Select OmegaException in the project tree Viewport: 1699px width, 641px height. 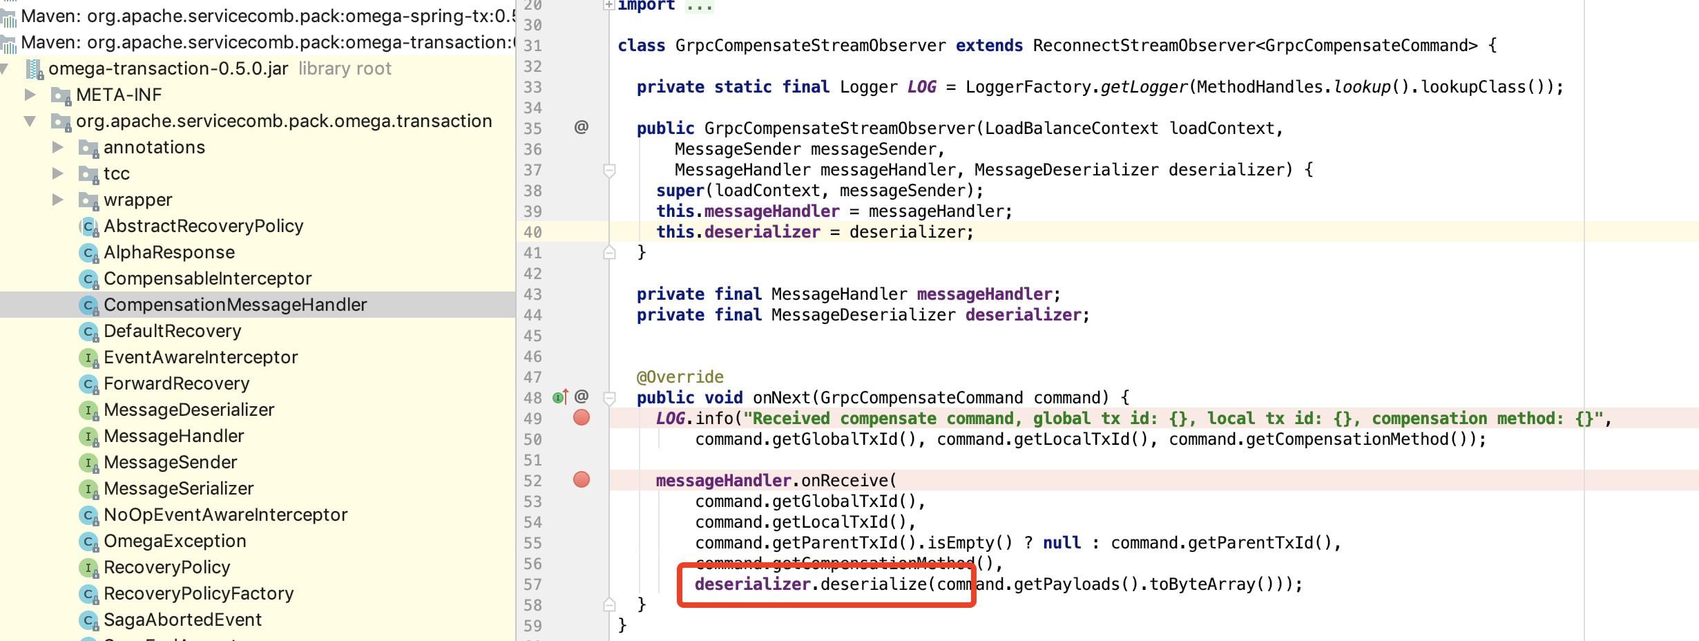coord(175,541)
